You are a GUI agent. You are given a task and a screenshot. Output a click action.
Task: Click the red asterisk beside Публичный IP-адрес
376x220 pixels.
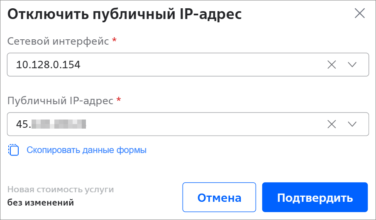pyautogui.click(x=118, y=99)
